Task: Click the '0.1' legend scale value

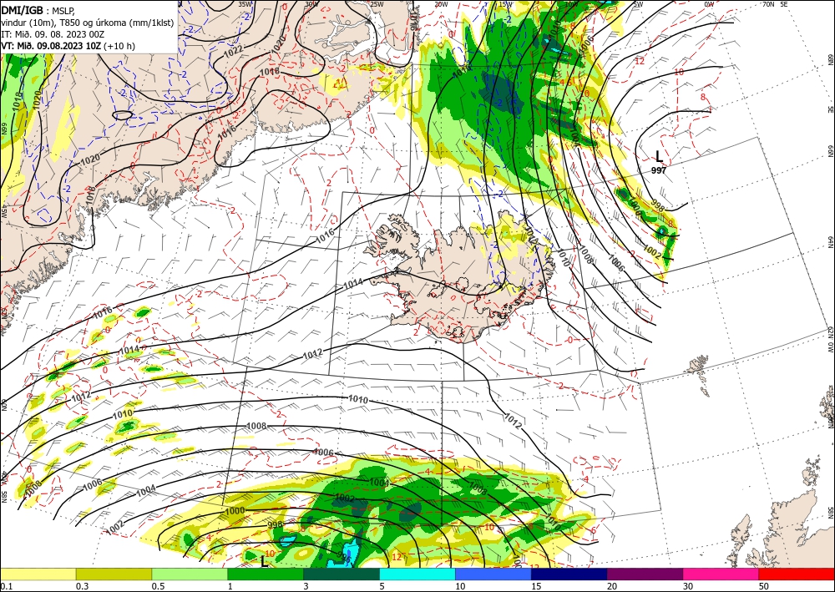Action: pos(5,586)
